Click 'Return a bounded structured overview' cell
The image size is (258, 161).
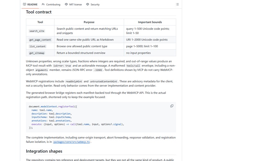pos(89,53)
